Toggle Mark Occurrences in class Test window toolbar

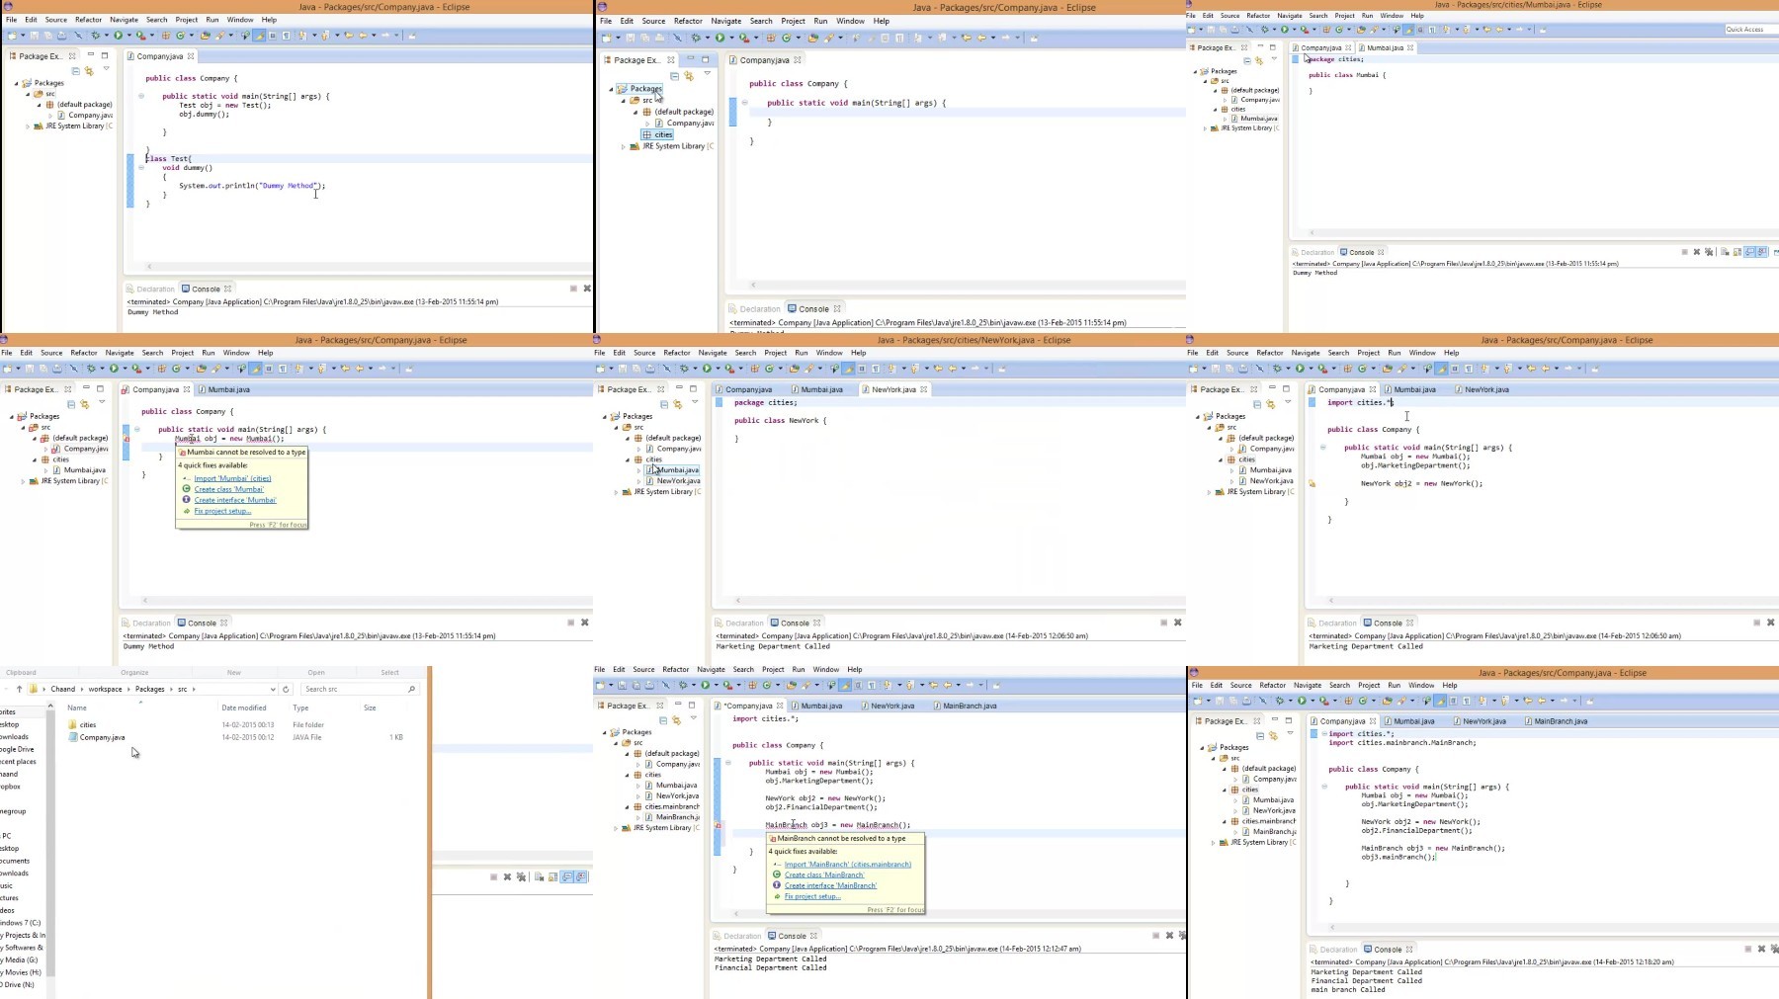[260, 36]
